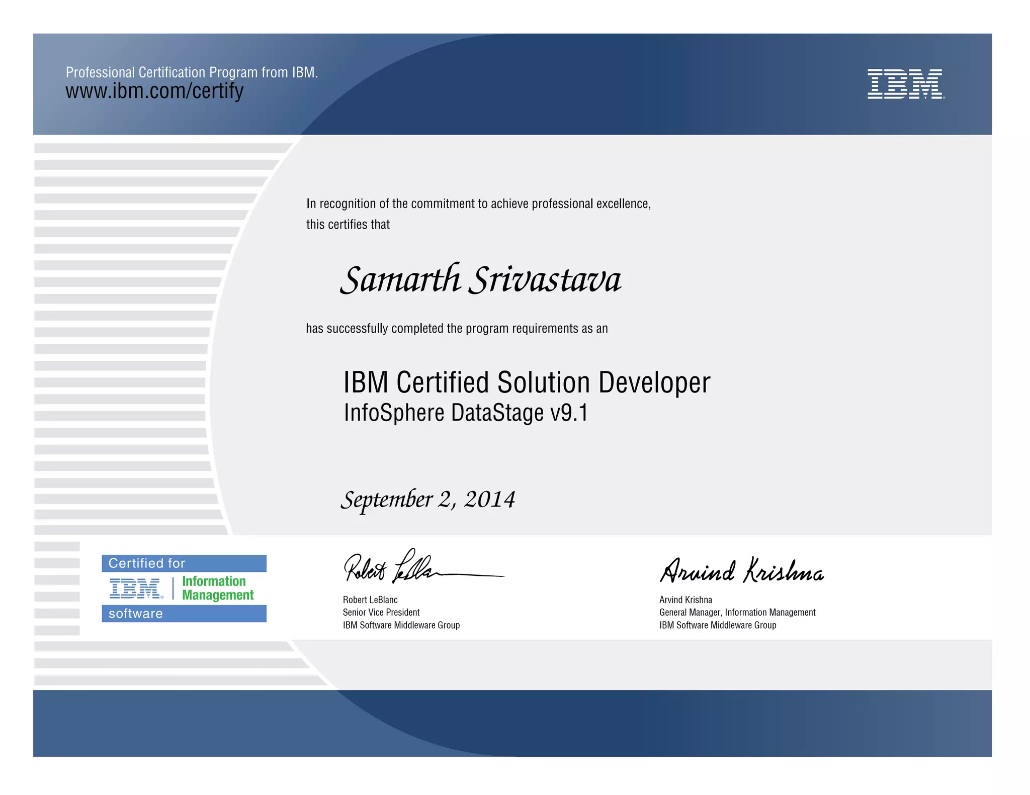1030x795 pixels.
Task: Click the has successfully completed sentence
Action: 457,329
